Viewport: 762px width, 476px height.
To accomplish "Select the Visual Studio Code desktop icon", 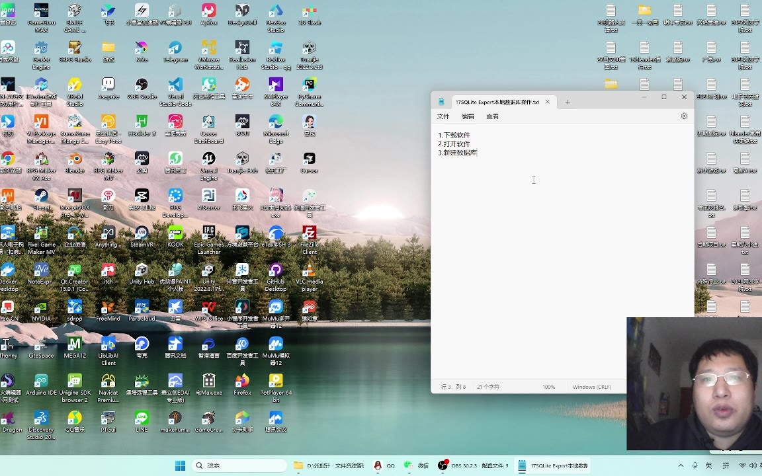I will click(x=175, y=89).
